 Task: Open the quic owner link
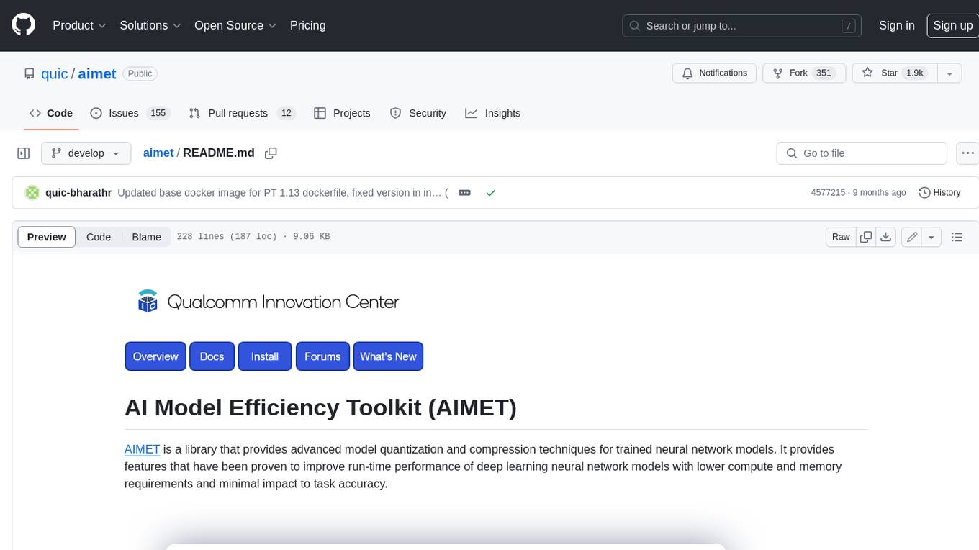(x=54, y=73)
